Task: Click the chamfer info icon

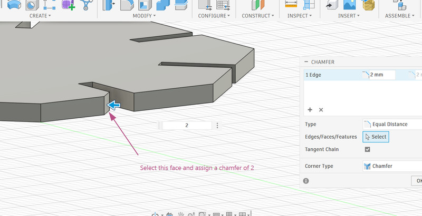Action: (x=307, y=180)
